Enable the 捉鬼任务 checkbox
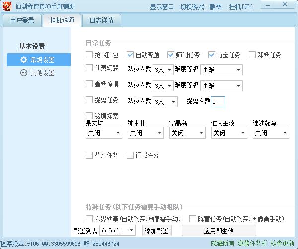The width and height of the screenshot is (298, 249). click(89, 100)
